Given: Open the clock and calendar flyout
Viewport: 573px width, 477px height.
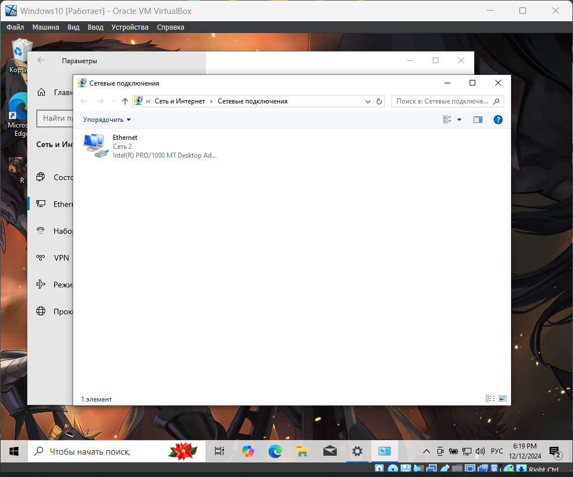Looking at the screenshot, I should [525, 451].
